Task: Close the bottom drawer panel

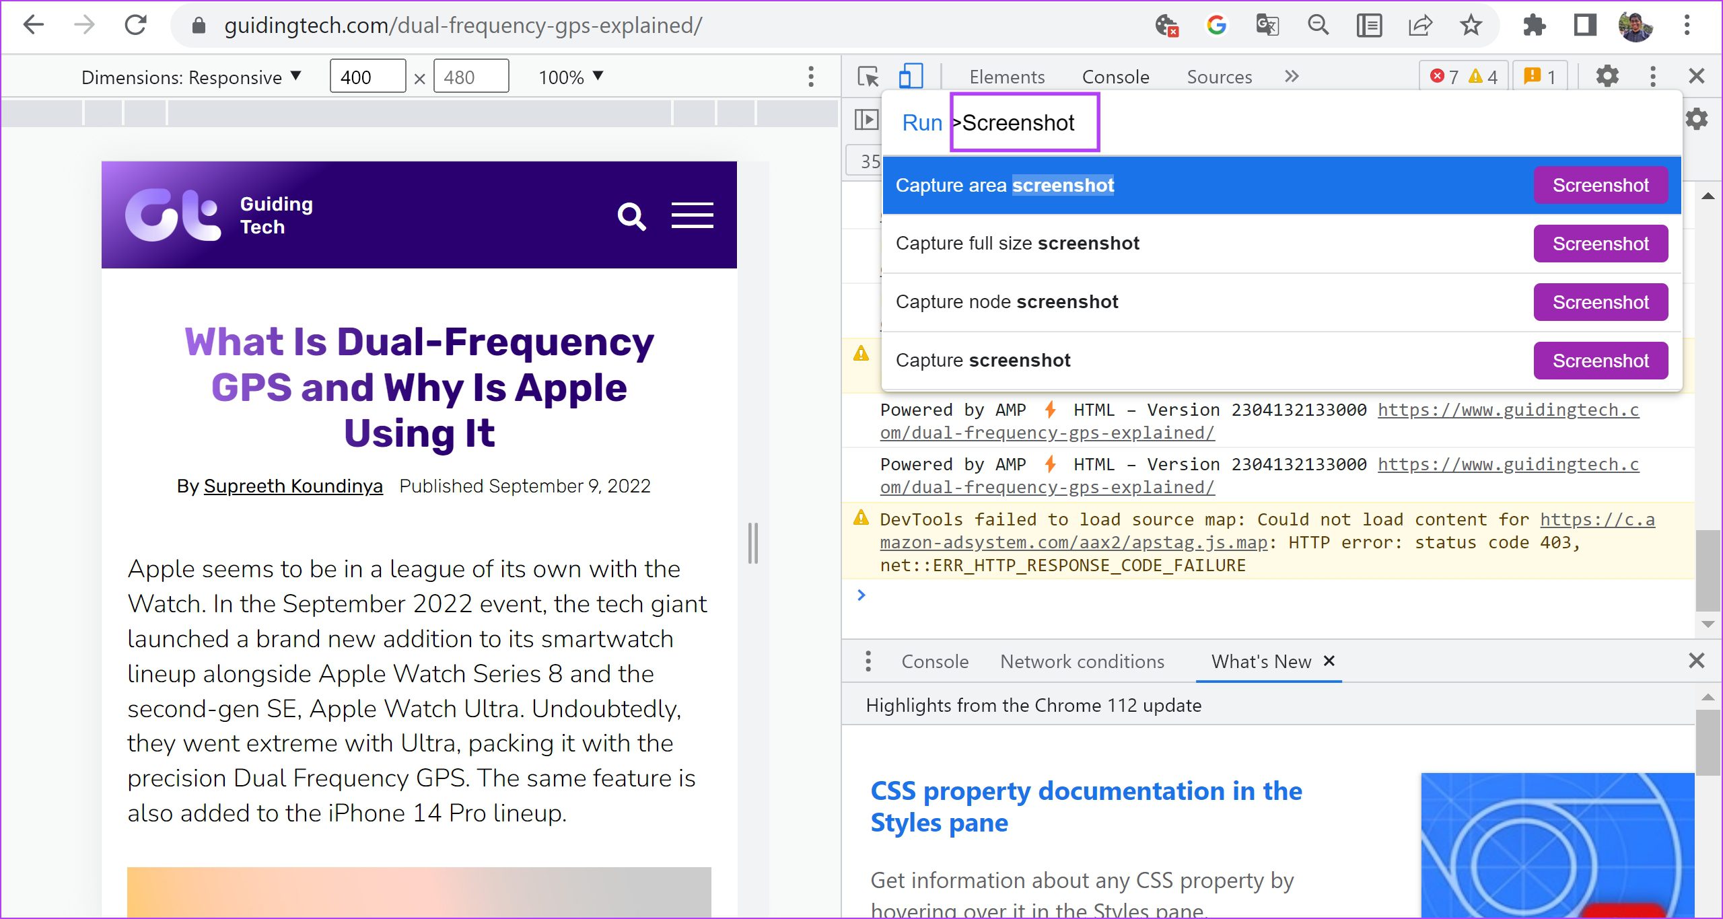Action: click(x=1696, y=661)
